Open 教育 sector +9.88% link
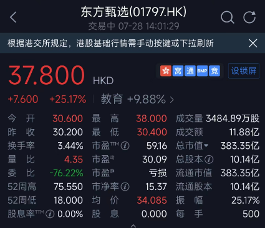 pos(137,99)
